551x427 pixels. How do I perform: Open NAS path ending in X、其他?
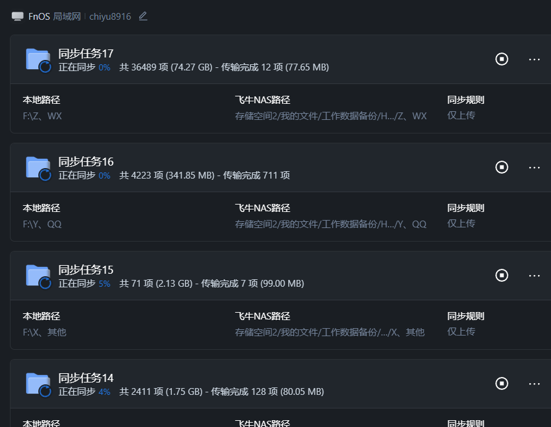click(330, 332)
